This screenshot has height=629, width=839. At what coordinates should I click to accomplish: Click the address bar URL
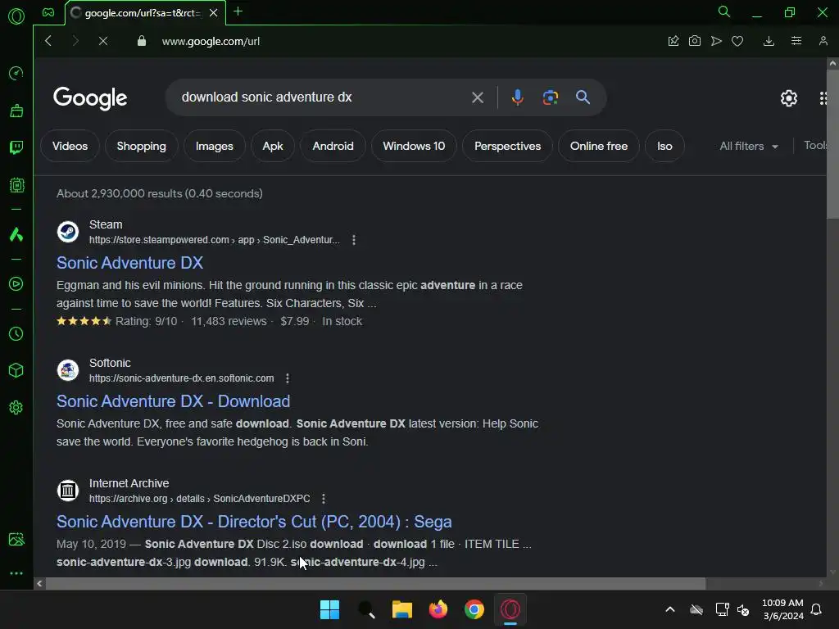pyautogui.click(x=211, y=41)
